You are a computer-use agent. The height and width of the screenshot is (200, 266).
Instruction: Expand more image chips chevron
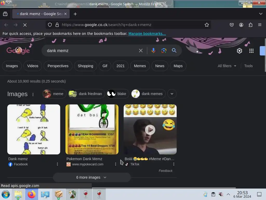pos(172,94)
